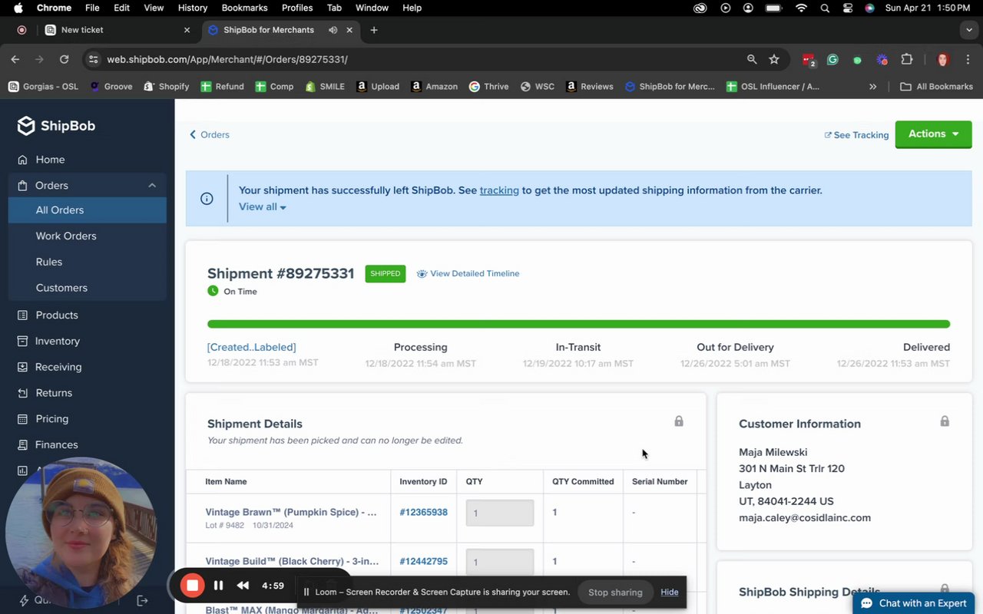
Task: Mute audio on ShipBob tab
Action: tap(333, 30)
